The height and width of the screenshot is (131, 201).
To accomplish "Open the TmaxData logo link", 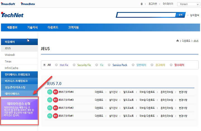I will point(28,4).
